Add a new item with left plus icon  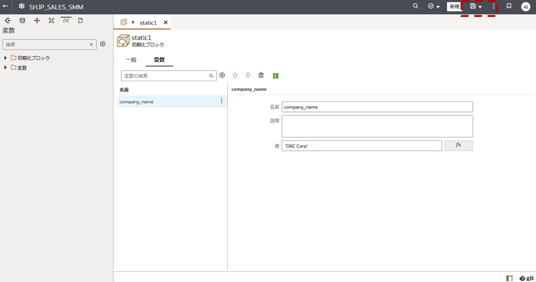[x=103, y=44]
